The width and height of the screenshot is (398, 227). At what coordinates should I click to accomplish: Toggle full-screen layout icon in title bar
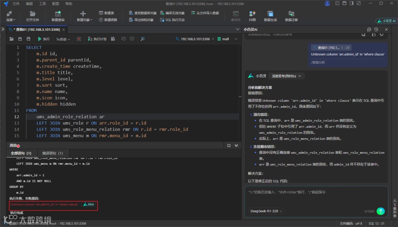359,3
